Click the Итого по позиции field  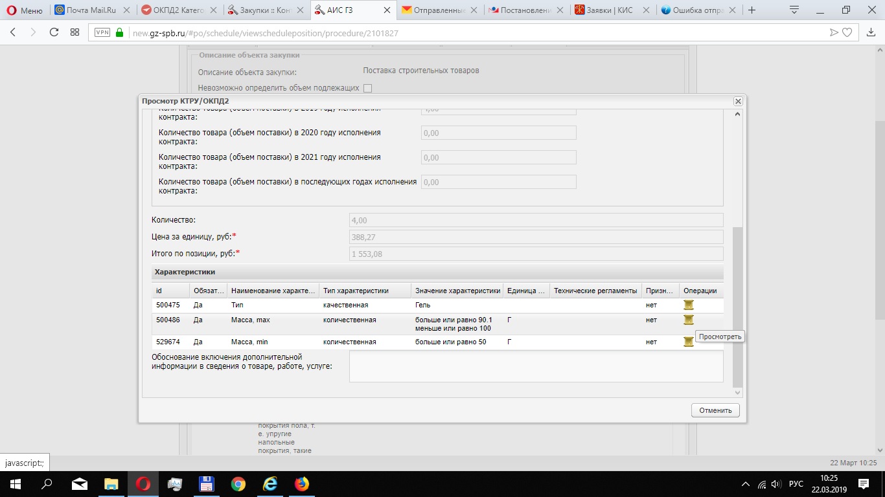(x=536, y=254)
